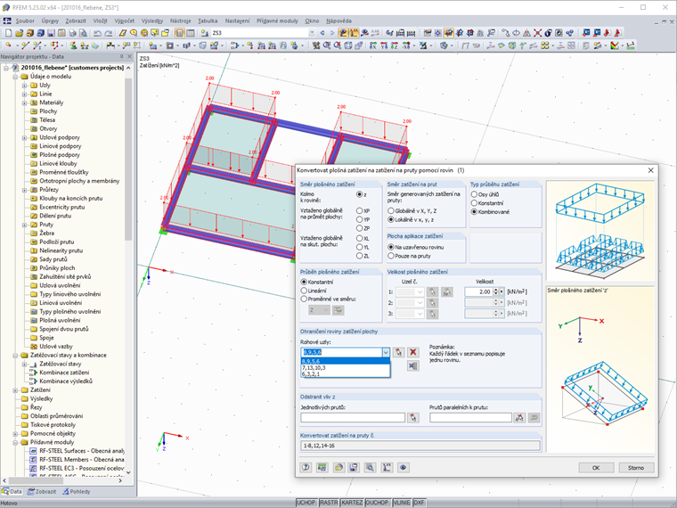Pick node 1 graphically in load magnitude
The width and height of the screenshot is (677, 508).
432,292
